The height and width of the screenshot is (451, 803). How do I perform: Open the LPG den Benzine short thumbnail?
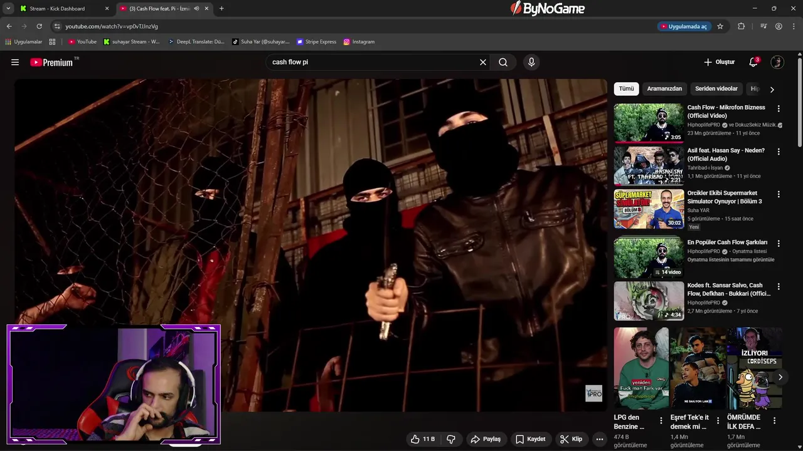coord(641,368)
